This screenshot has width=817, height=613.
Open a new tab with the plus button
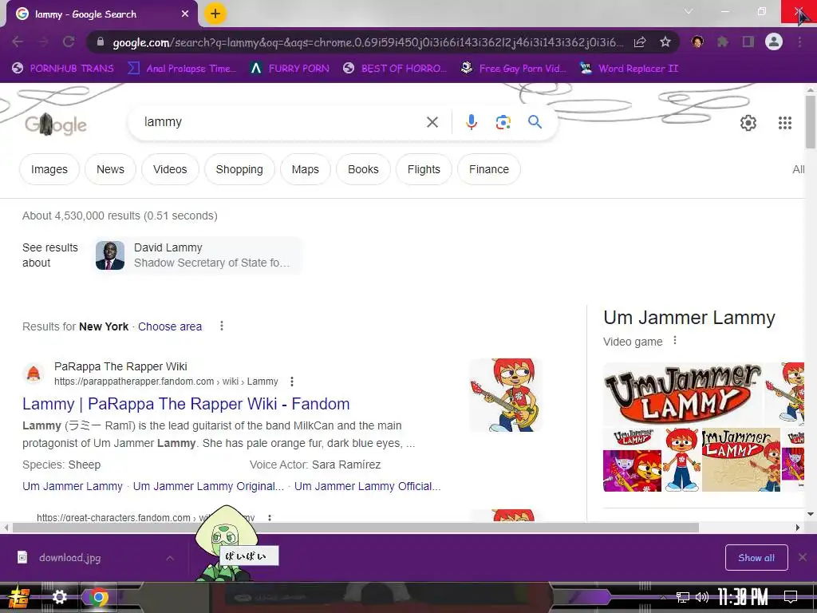pos(215,14)
